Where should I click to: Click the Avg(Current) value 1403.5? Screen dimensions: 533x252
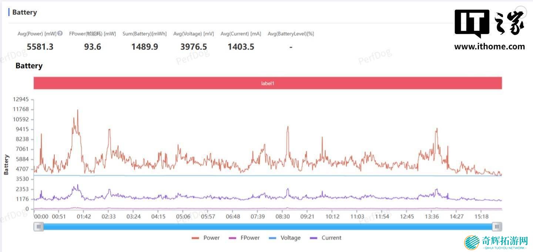coord(241,47)
